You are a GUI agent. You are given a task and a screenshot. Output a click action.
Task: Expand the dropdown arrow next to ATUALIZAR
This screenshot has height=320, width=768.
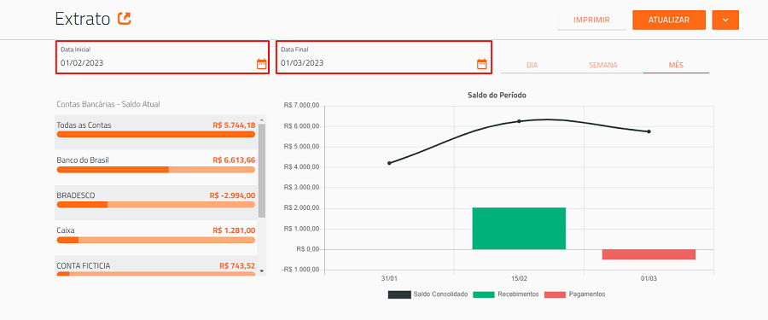[x=725, y=20]
